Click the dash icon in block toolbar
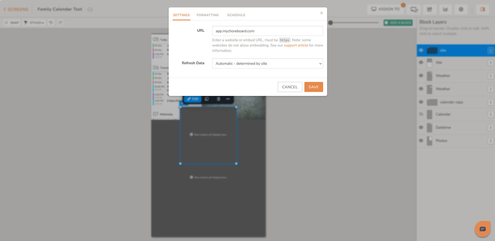Viewport: 495px width, 241px height. click(228, 99)
